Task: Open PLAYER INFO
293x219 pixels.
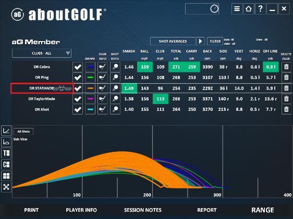Action: pyautogui.click(x=81, y=210)
